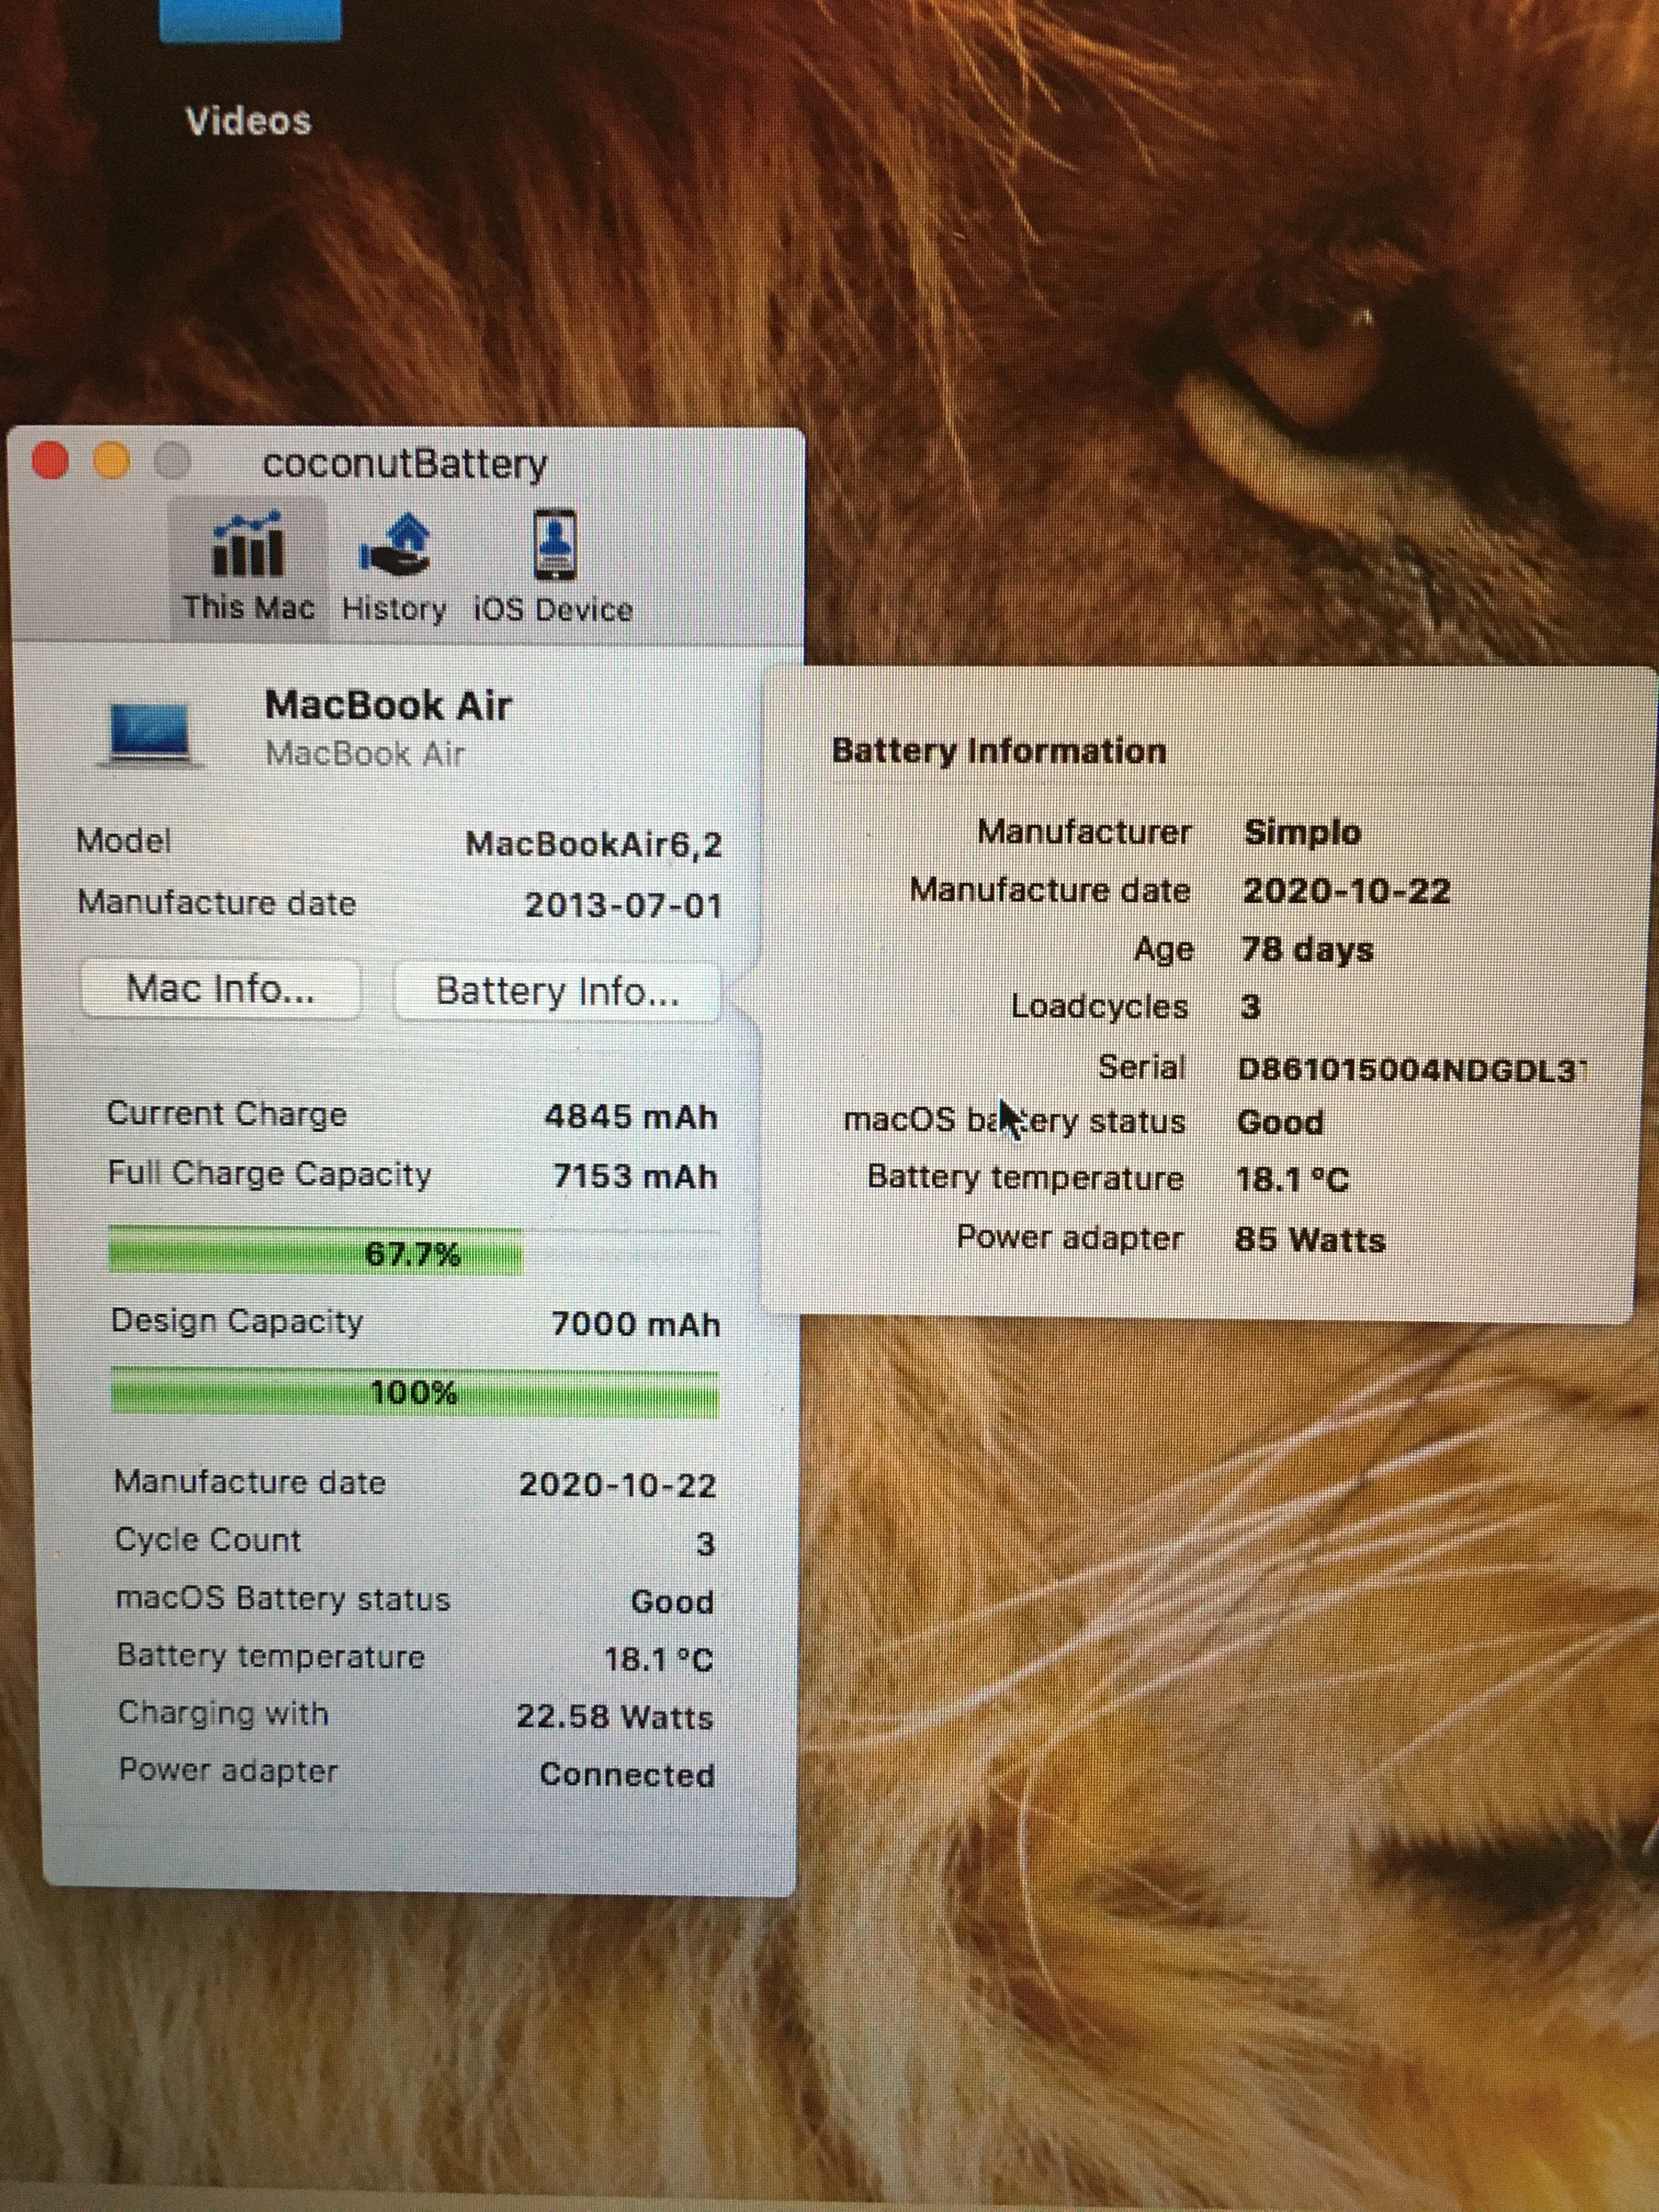Click the 67.7% current charge bar
The width and height of the screenshot is (1659, 2212).
[412, 1253]
